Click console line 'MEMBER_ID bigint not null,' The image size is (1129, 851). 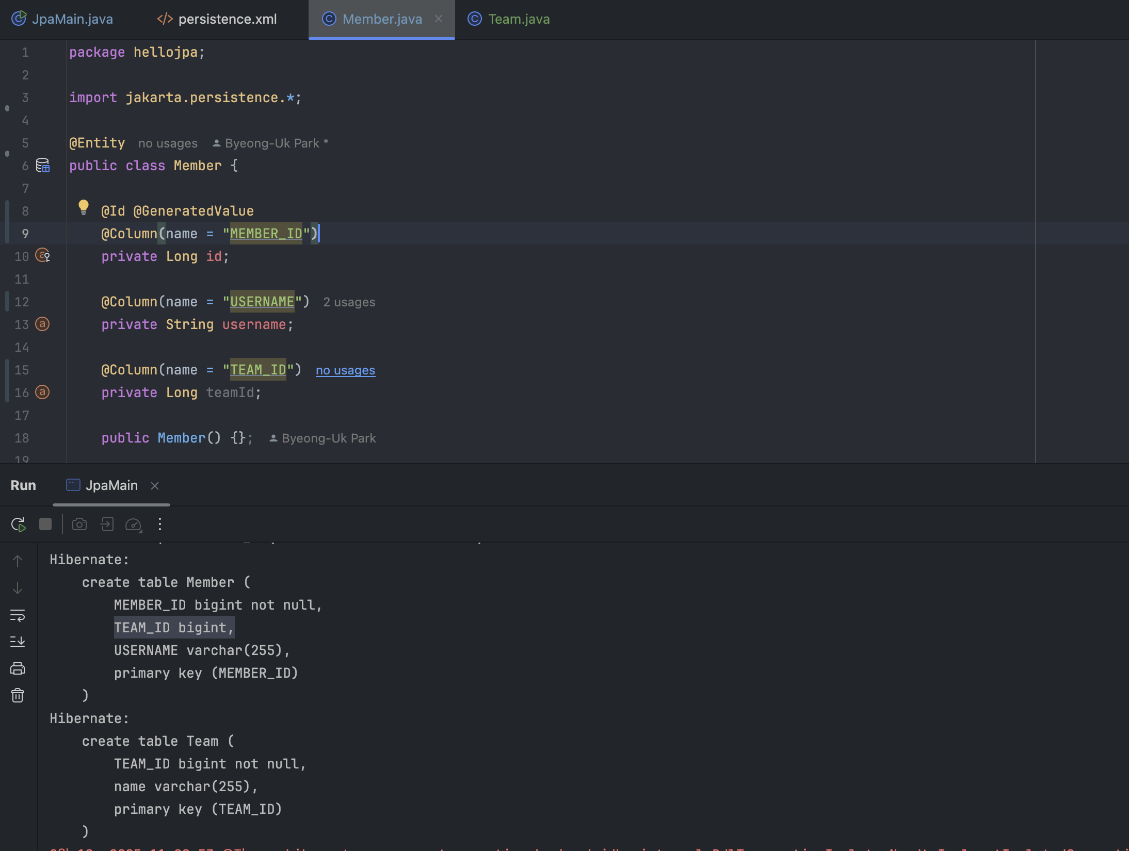(x=218, y=605)
